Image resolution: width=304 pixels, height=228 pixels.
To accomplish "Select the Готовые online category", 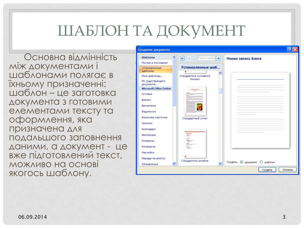I will pos(147,94).
